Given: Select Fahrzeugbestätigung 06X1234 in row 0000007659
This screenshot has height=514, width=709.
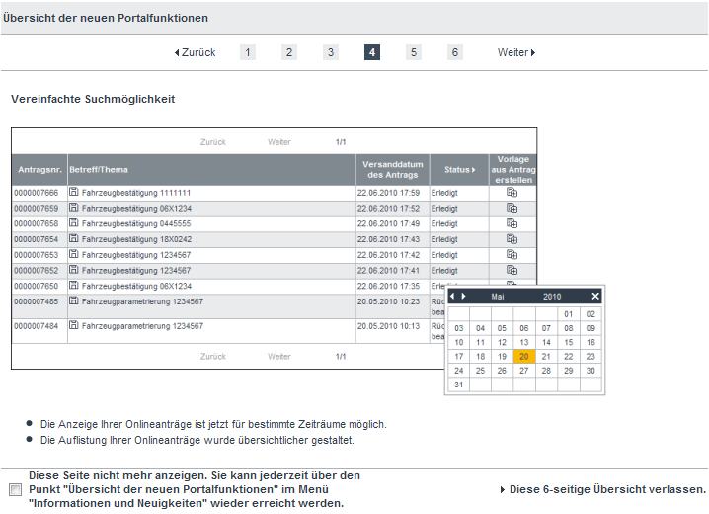Looking at the screenshot, I should pyautogui.click(x=136, y=209).
